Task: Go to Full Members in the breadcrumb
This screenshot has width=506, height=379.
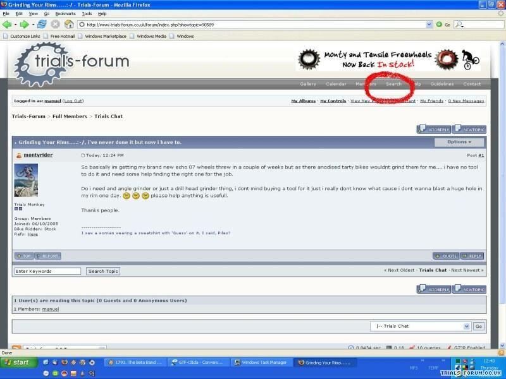Action: point(70,116)
